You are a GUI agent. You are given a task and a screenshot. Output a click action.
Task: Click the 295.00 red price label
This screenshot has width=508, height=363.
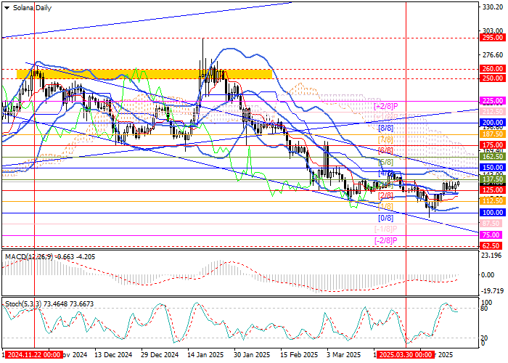coord(492,37)
